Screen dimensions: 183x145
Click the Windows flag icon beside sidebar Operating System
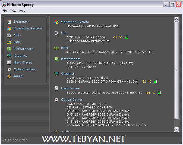pyautogui.click(x=9, y=28)
